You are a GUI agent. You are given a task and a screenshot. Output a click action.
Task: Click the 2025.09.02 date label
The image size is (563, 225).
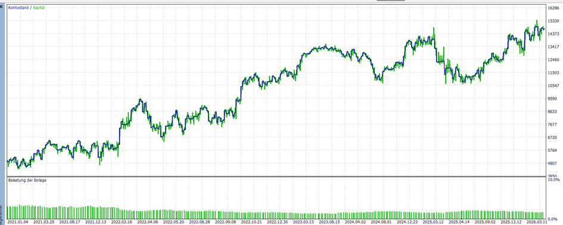(485, 222)
